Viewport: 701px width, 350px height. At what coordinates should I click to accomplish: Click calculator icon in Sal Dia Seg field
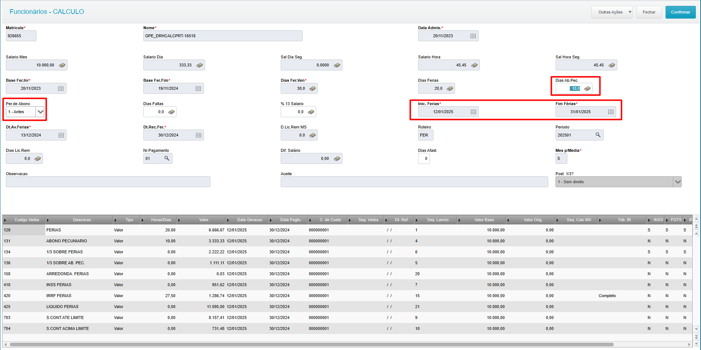[x=337, y=65]
